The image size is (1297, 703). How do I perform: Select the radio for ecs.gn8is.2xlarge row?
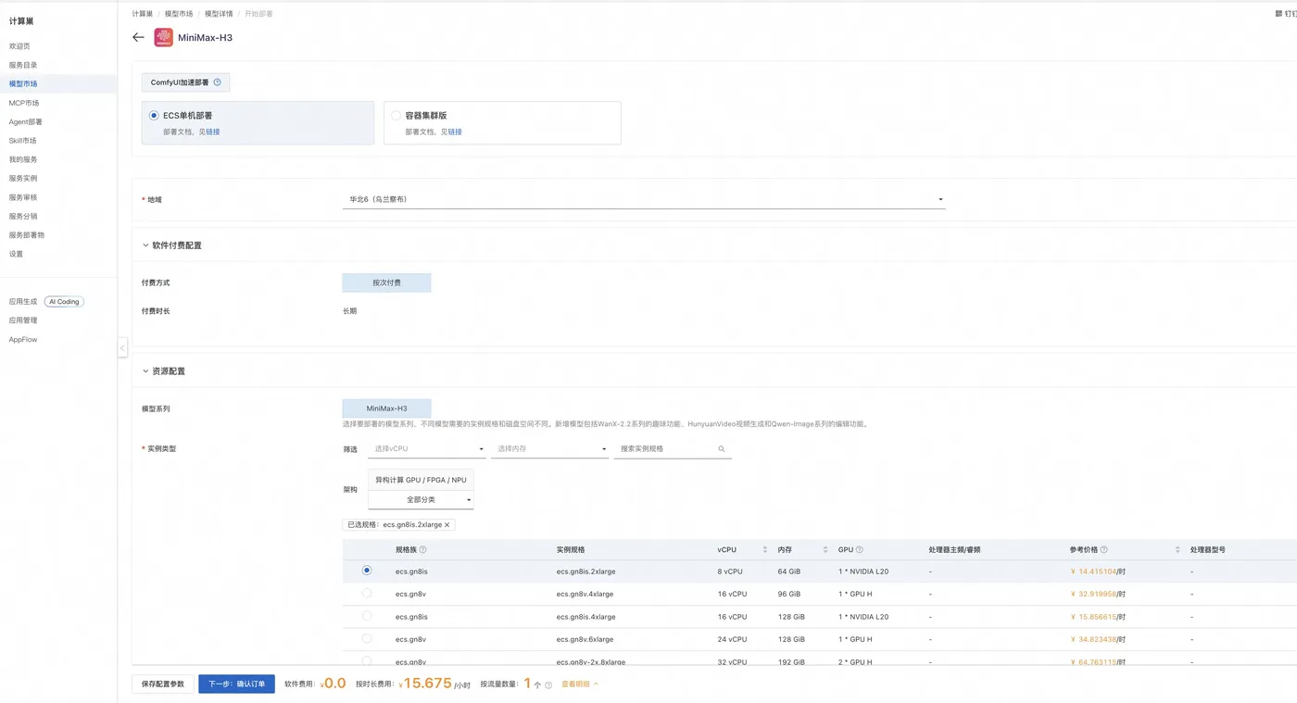(x=367, y=571)
